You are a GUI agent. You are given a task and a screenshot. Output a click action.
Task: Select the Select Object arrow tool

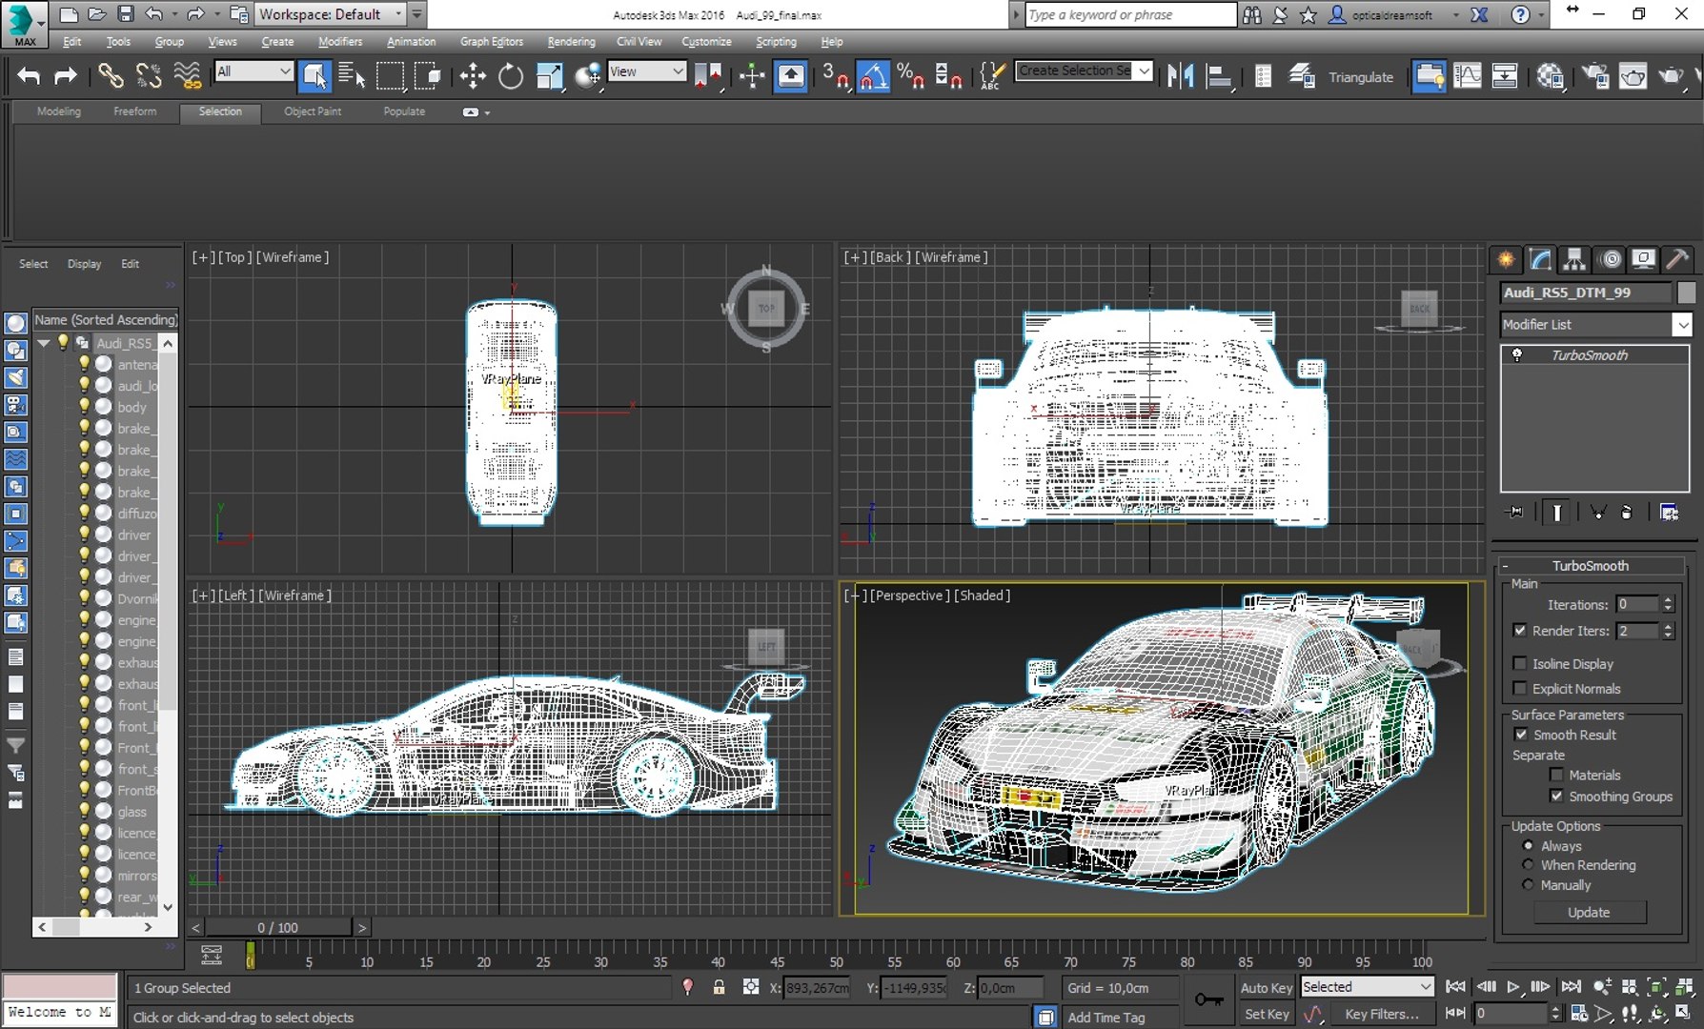[314, 76]
